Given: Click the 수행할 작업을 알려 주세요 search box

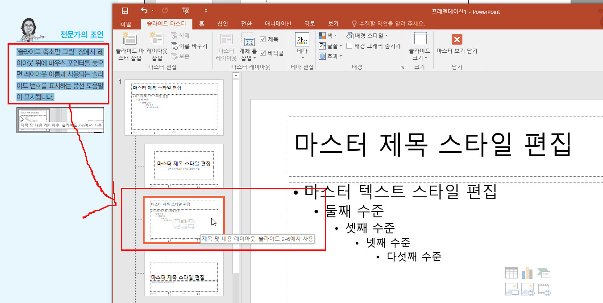Looking at the screenshot, I should [x=391, y=24].
